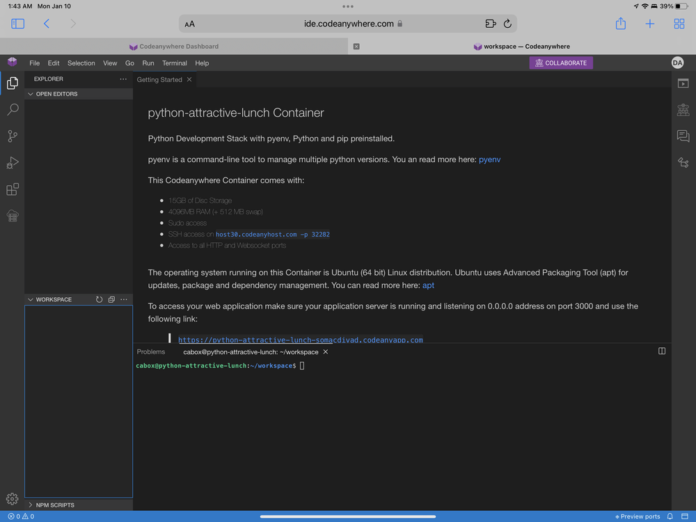Click the Safari address bar

pos(348,24)
